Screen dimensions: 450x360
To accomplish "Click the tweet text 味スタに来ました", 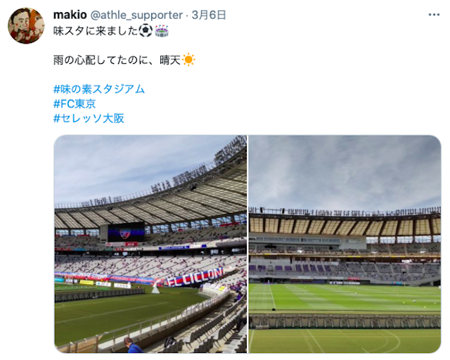I will click(96, 31).
